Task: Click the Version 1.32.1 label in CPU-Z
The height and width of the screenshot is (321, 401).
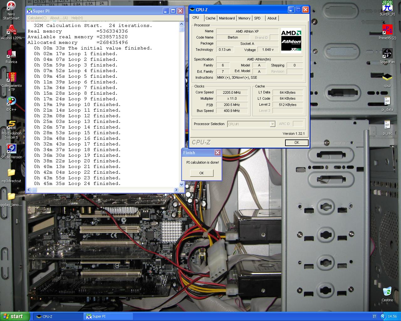Action: (294, 134)
